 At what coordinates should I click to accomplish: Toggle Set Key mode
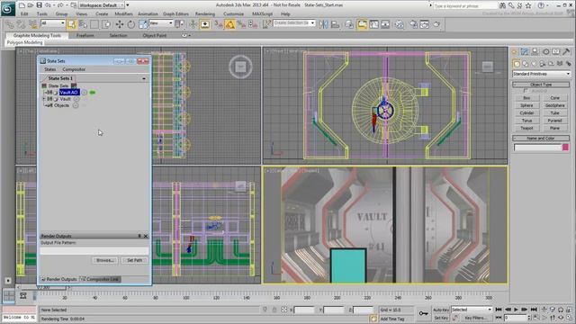[x=441, y=318]
